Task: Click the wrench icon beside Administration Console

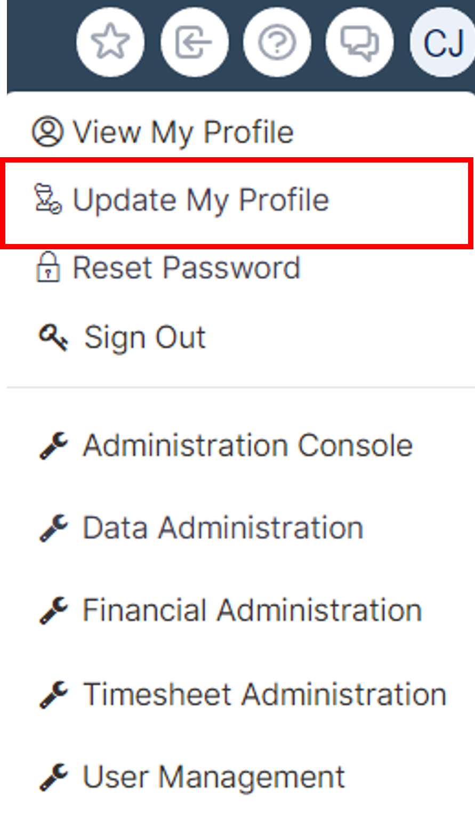Action: point(54,445)
